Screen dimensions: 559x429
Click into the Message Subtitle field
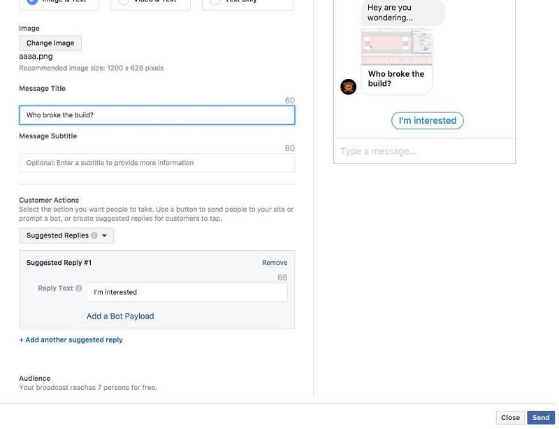click(157, 163)
